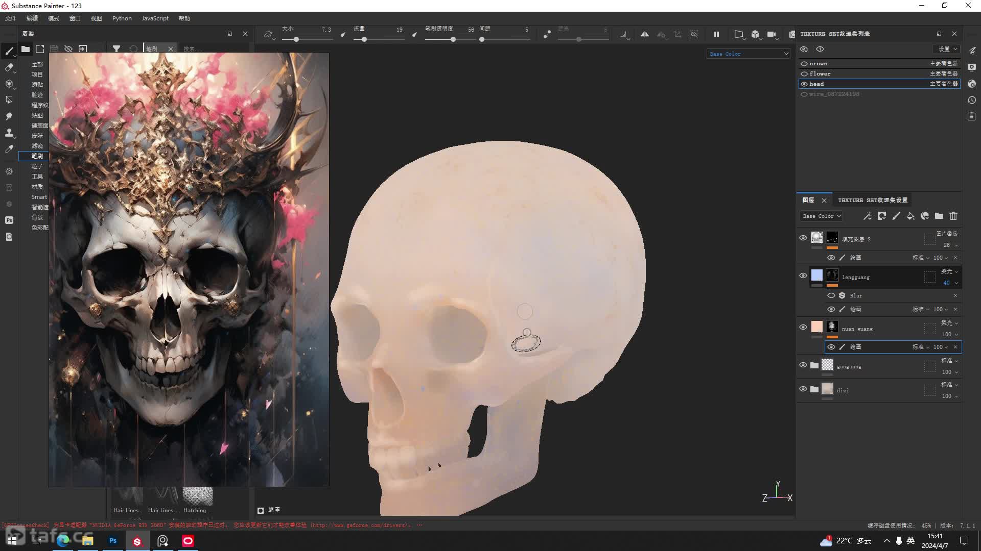Select the Smart shelf category
This screenshot has width=981, height=551.
click(39, 197)
